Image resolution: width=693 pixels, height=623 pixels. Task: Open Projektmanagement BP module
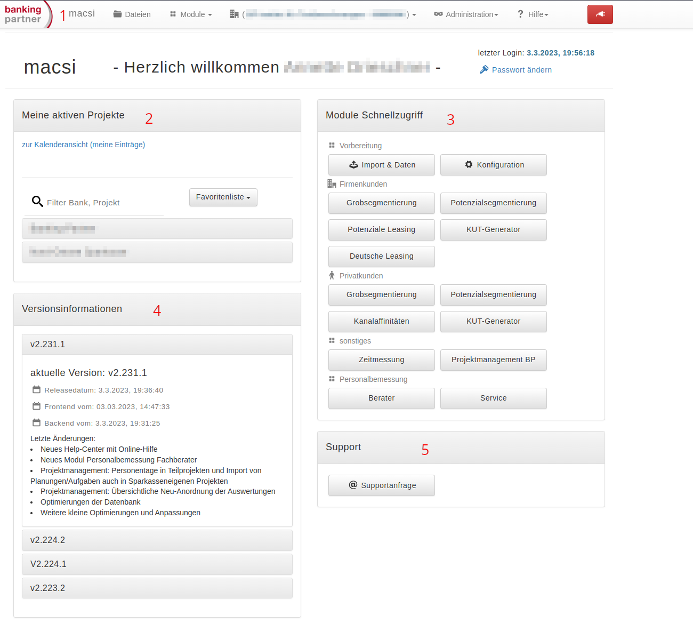[494, 360]
